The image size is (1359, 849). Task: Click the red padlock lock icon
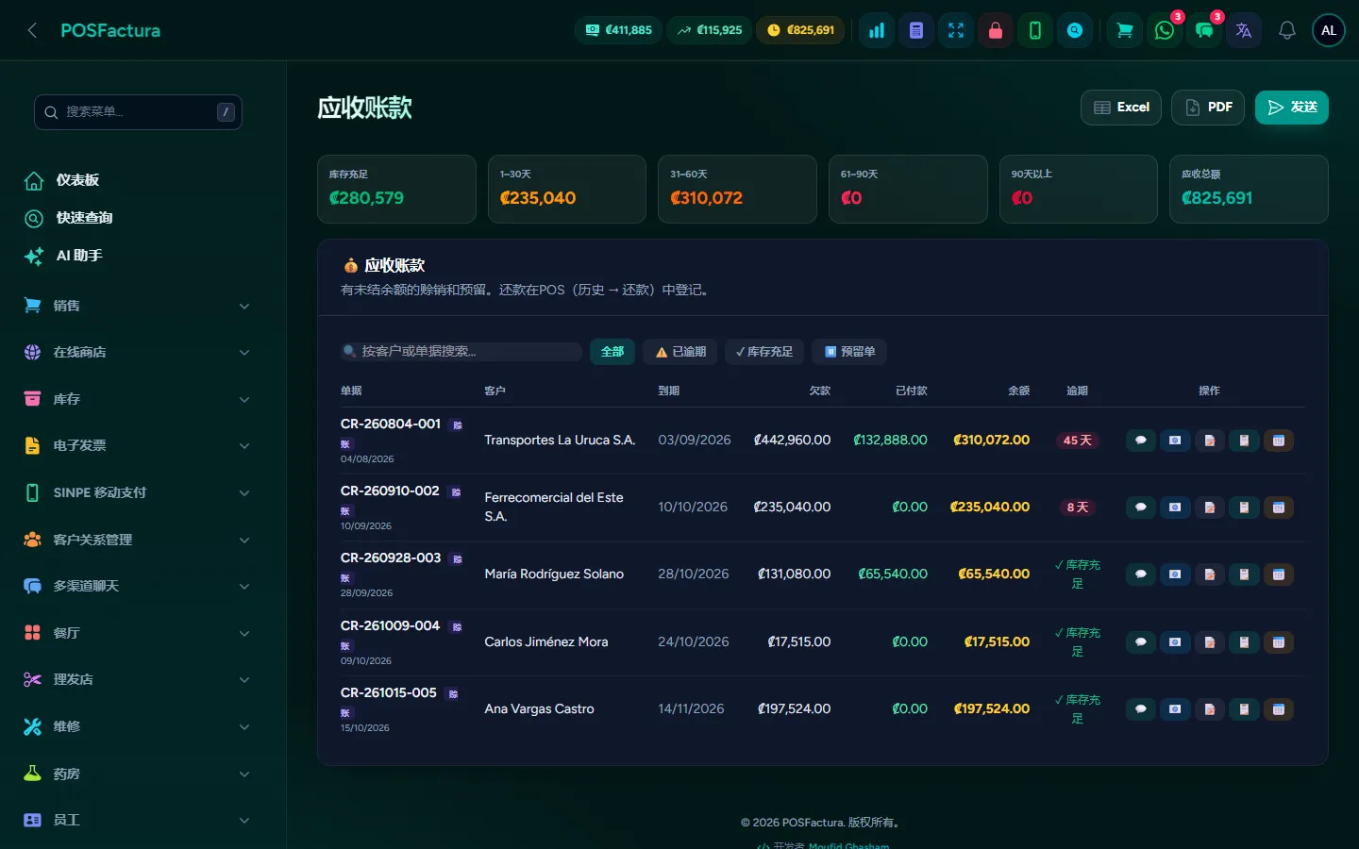point(996,30)
